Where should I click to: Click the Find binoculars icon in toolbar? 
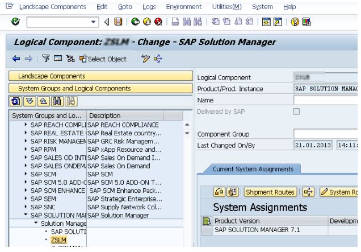[187, 22]
